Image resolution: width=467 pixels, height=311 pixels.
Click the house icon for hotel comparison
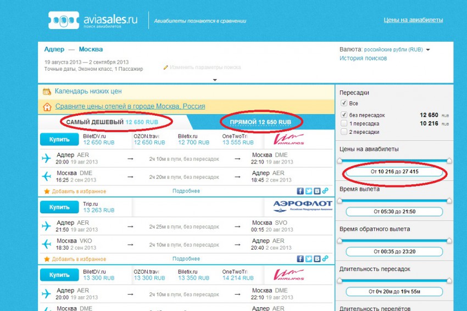(47, 106)
